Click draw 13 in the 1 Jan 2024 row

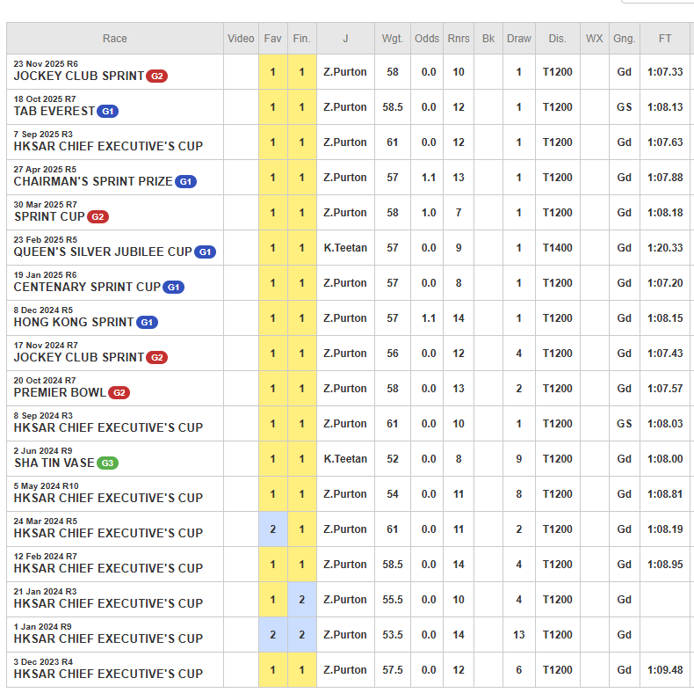point(518,635)
